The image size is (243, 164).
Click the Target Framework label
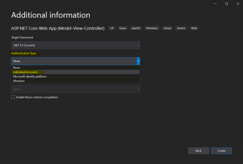tap(22, 37)
